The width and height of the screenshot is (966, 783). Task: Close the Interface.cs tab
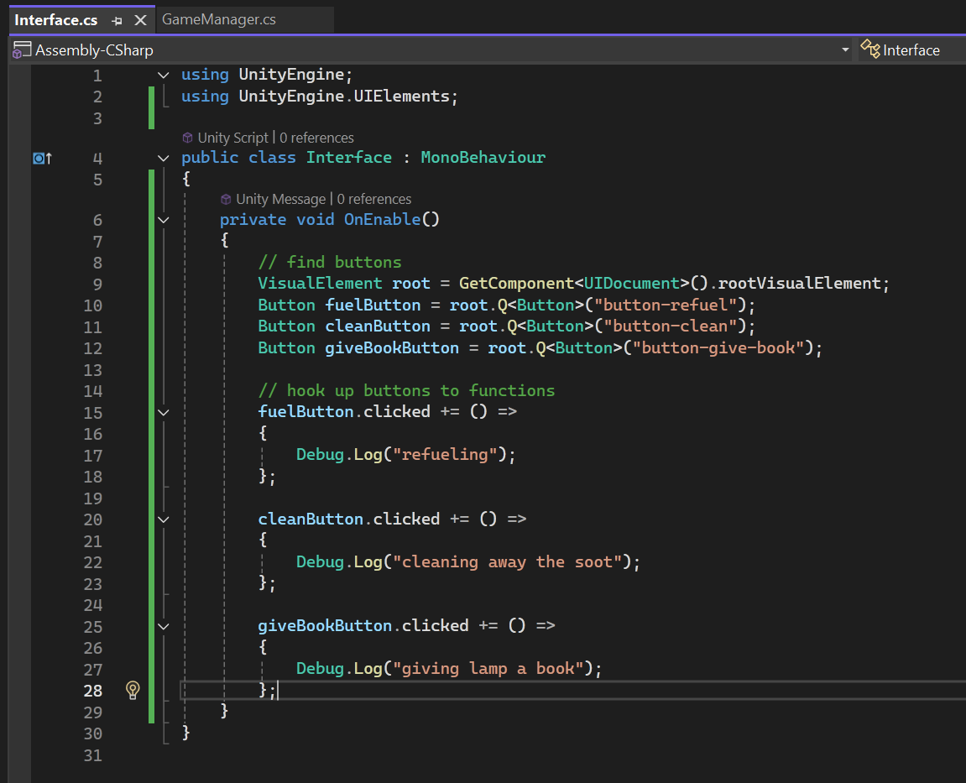(x=140, y=20)
